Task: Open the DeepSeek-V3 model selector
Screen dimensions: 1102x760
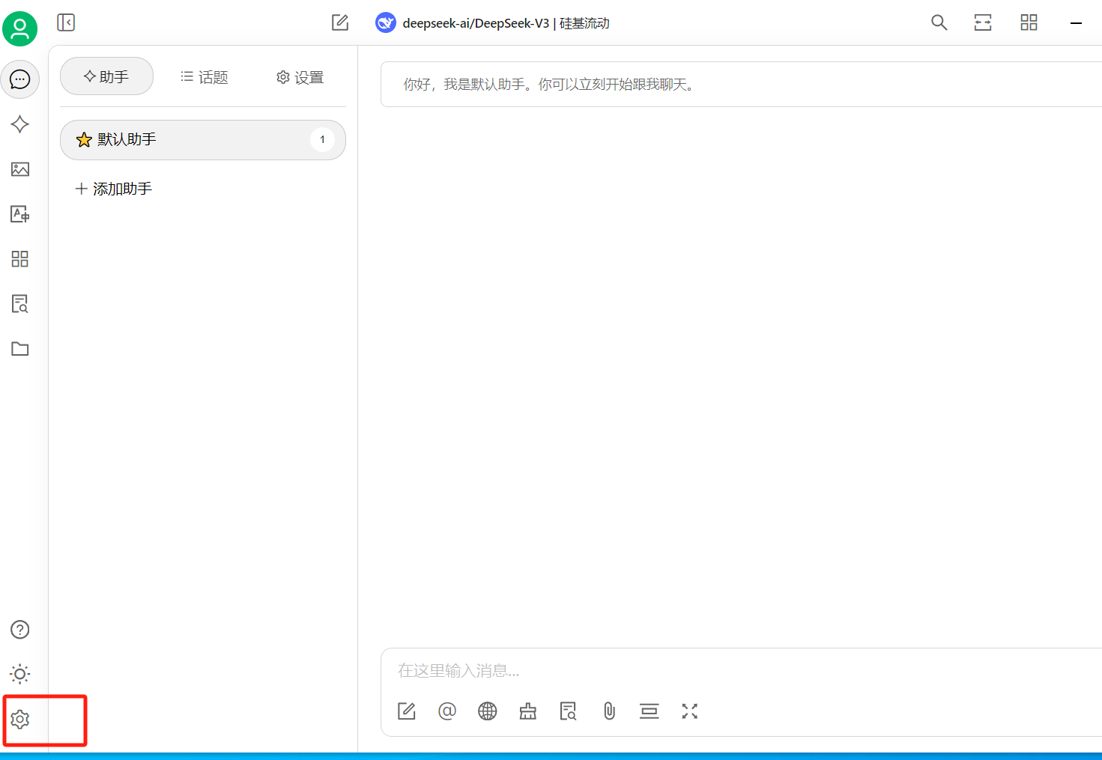Action: click(493, 23)
